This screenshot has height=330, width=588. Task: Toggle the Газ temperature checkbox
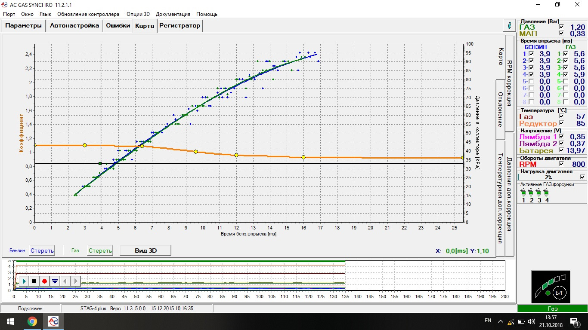(x=561, y=116)
